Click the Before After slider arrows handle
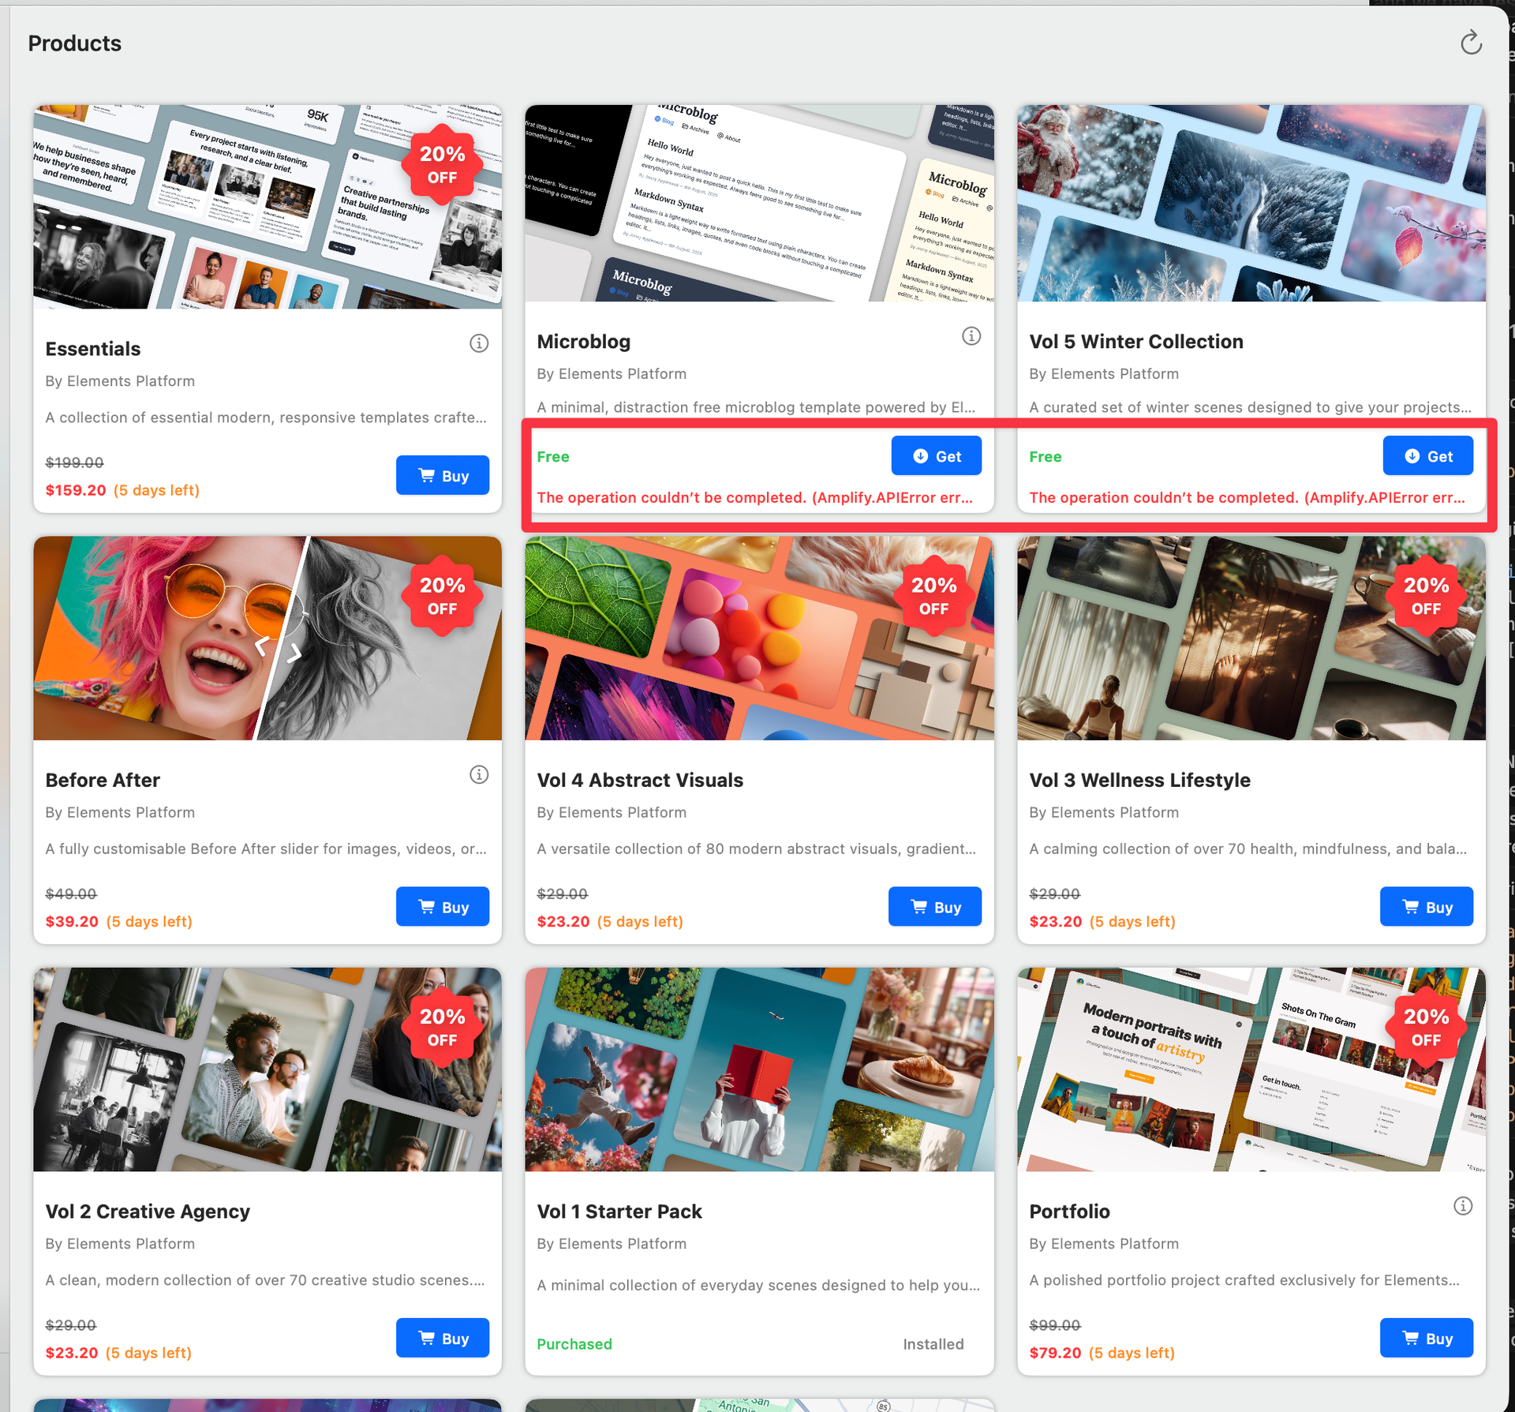1515x1412 pixels. [x=278, y=649]
